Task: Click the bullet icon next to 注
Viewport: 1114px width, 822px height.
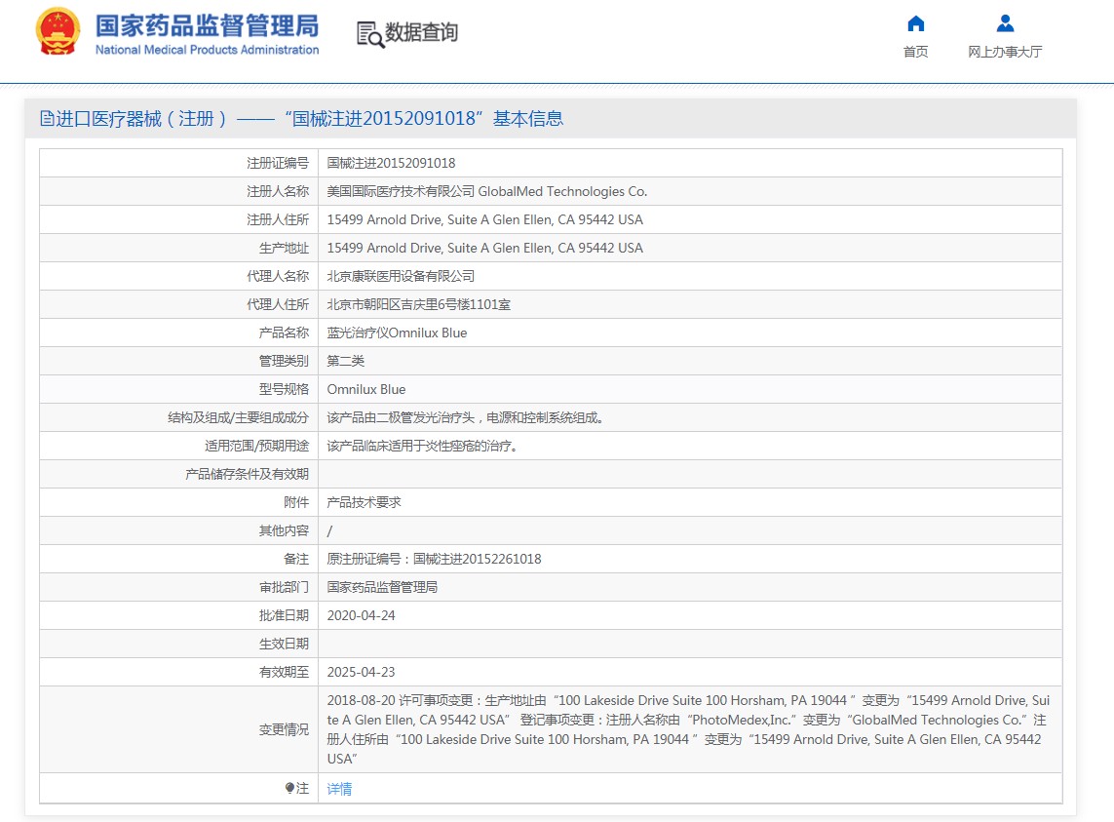Action: tap(289, 788)
